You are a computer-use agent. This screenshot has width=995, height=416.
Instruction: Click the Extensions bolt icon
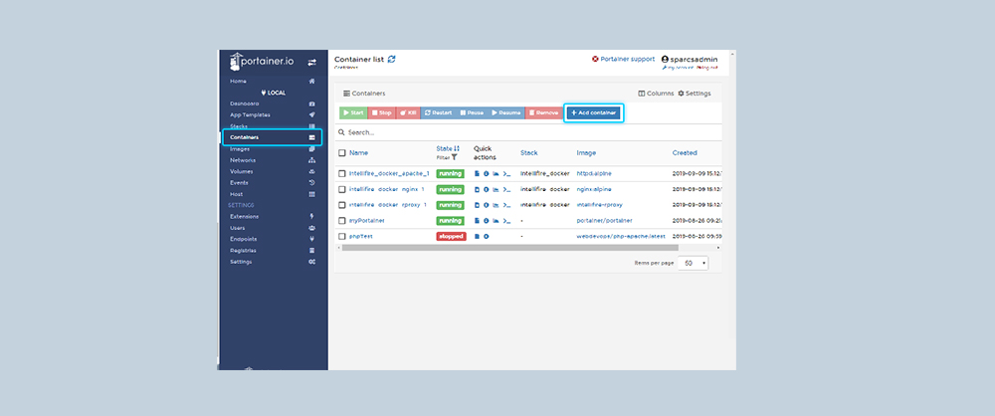pyautogui.click(x=311, y=217)
